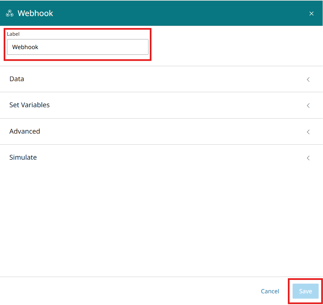
Task: Focus the Label input field
Action: pyautogui.click(x=78, y=47)
